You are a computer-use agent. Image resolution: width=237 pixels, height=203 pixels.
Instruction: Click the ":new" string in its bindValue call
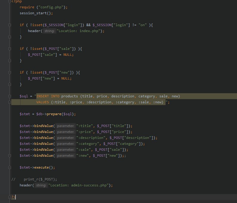click(82, 156)
